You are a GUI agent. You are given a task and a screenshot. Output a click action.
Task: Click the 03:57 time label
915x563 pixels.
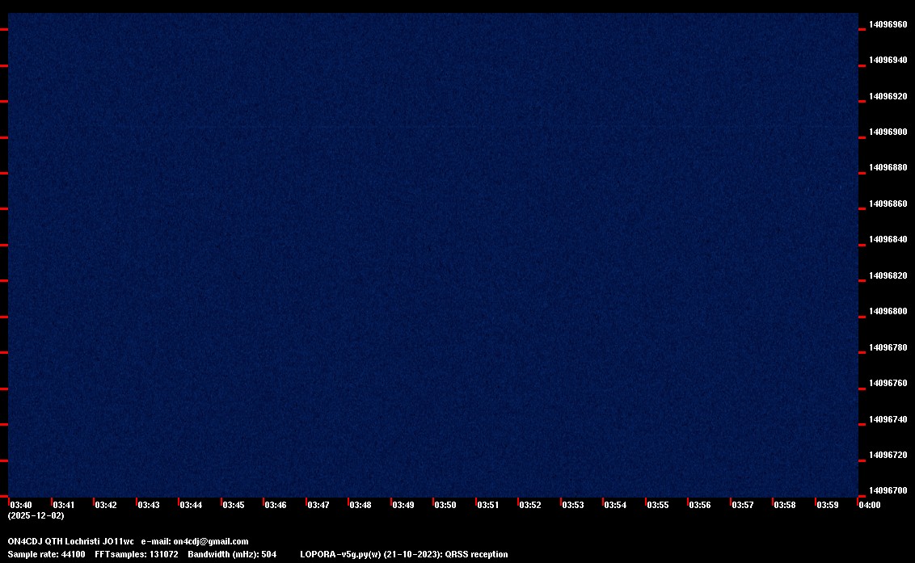(x=742, y=505)
